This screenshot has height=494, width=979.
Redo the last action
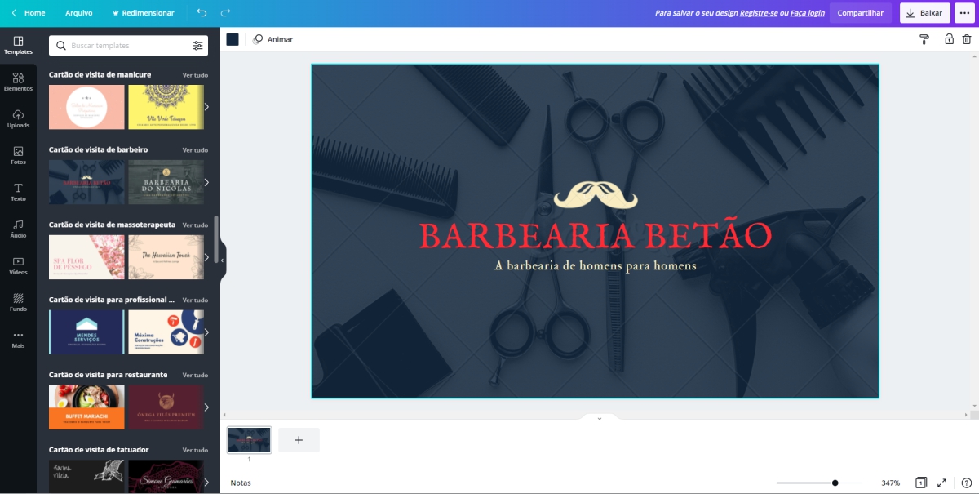click(225, 13)
